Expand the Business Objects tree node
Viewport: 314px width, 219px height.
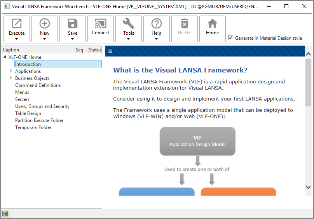pyautogui.click(x=11, y=78)
